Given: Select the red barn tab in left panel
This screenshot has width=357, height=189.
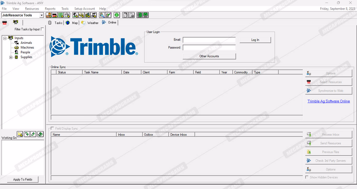Looking at the screenshot, I should coord(4,23).
